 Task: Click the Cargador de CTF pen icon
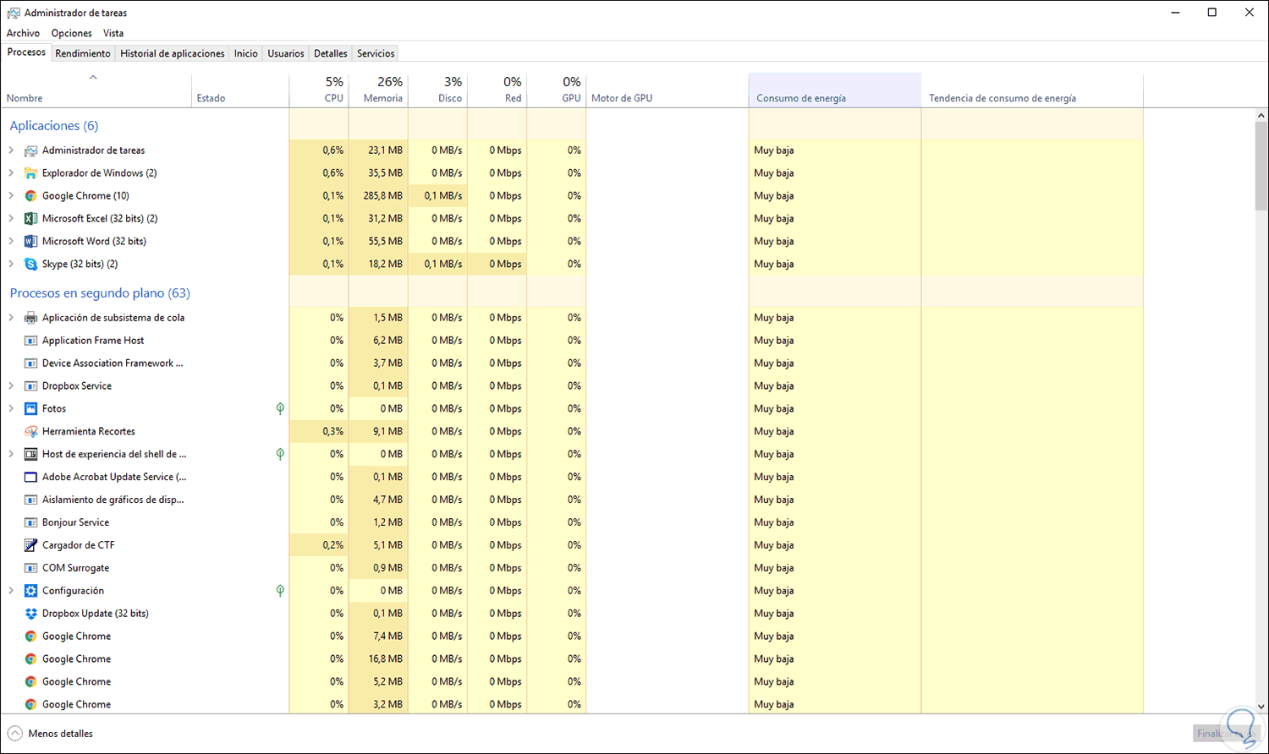(30, 546)
